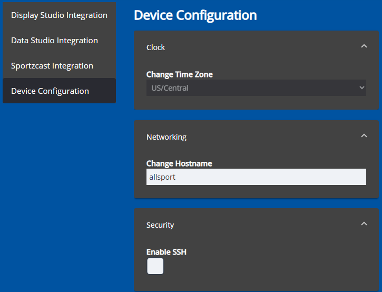
Task: Enable the SSH checkbox
Action: point(155,266)
